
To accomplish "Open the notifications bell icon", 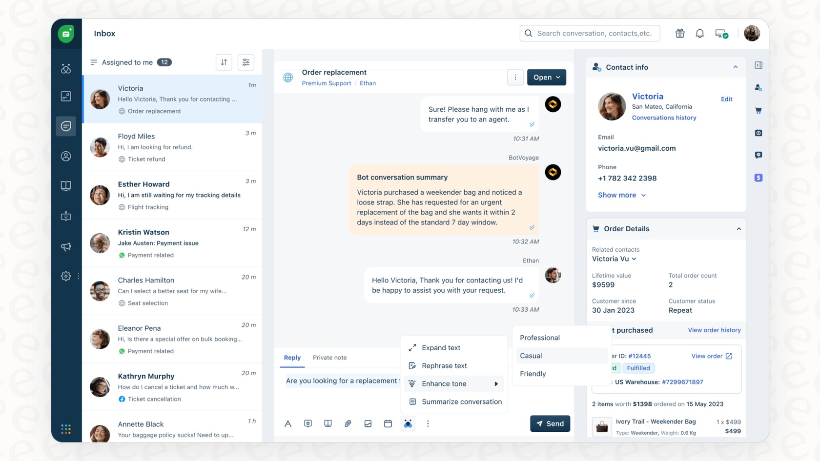I will click(x=699, y=33).
